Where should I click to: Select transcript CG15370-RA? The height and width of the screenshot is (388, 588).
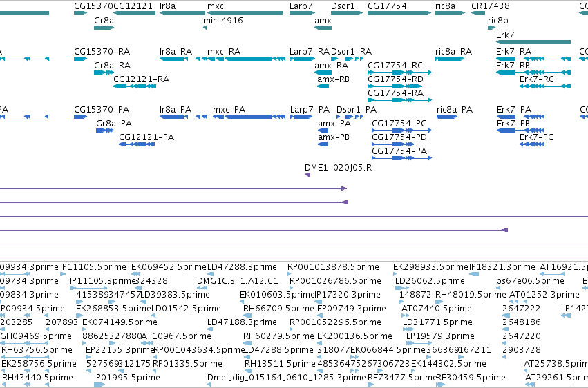pyautogui.click(x=102, y=51)
